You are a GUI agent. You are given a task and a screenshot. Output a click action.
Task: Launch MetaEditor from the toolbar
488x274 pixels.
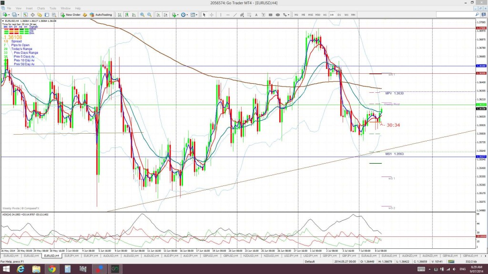tap(85, 15)
